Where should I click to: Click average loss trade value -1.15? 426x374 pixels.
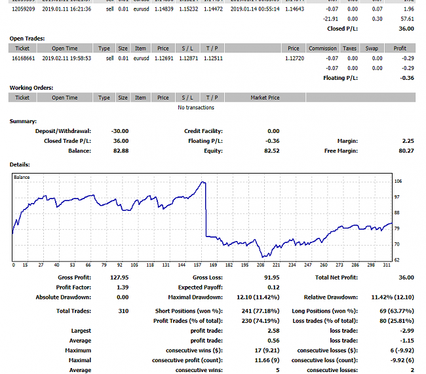[407, 341]
